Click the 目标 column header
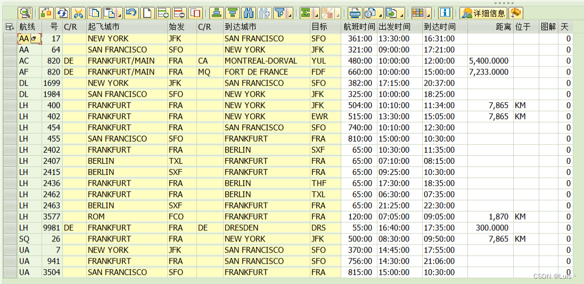This screenshot has height=284, width=584. click(x=325, y=27)
